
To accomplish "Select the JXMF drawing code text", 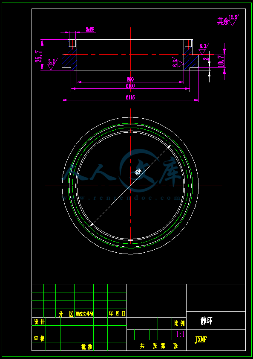I will [x=201, y=340].
